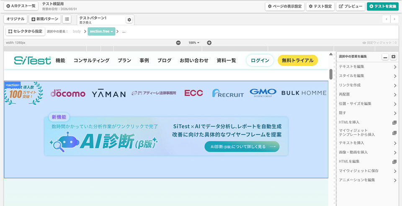Click the GMO logo
This screenshot has width=402, height=206.
point(263,93)
